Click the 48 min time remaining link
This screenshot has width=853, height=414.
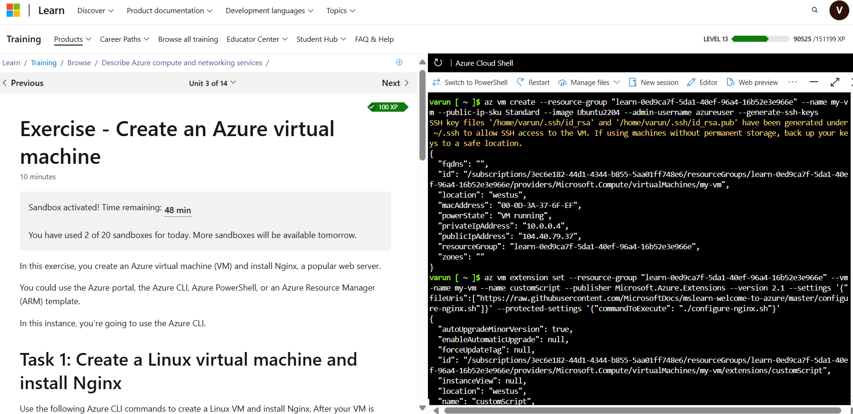tap(178, 210)
